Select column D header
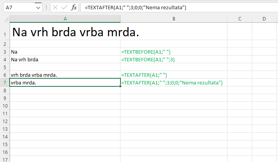Viewport: 278px width, 162px height. [264, 19]
